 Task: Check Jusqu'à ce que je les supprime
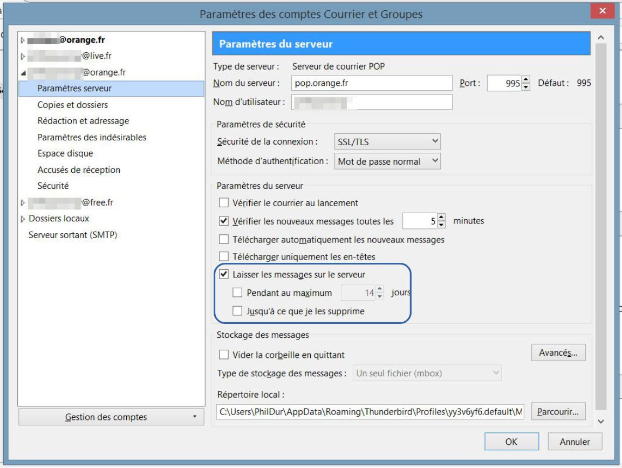click(x=237, y=311)
